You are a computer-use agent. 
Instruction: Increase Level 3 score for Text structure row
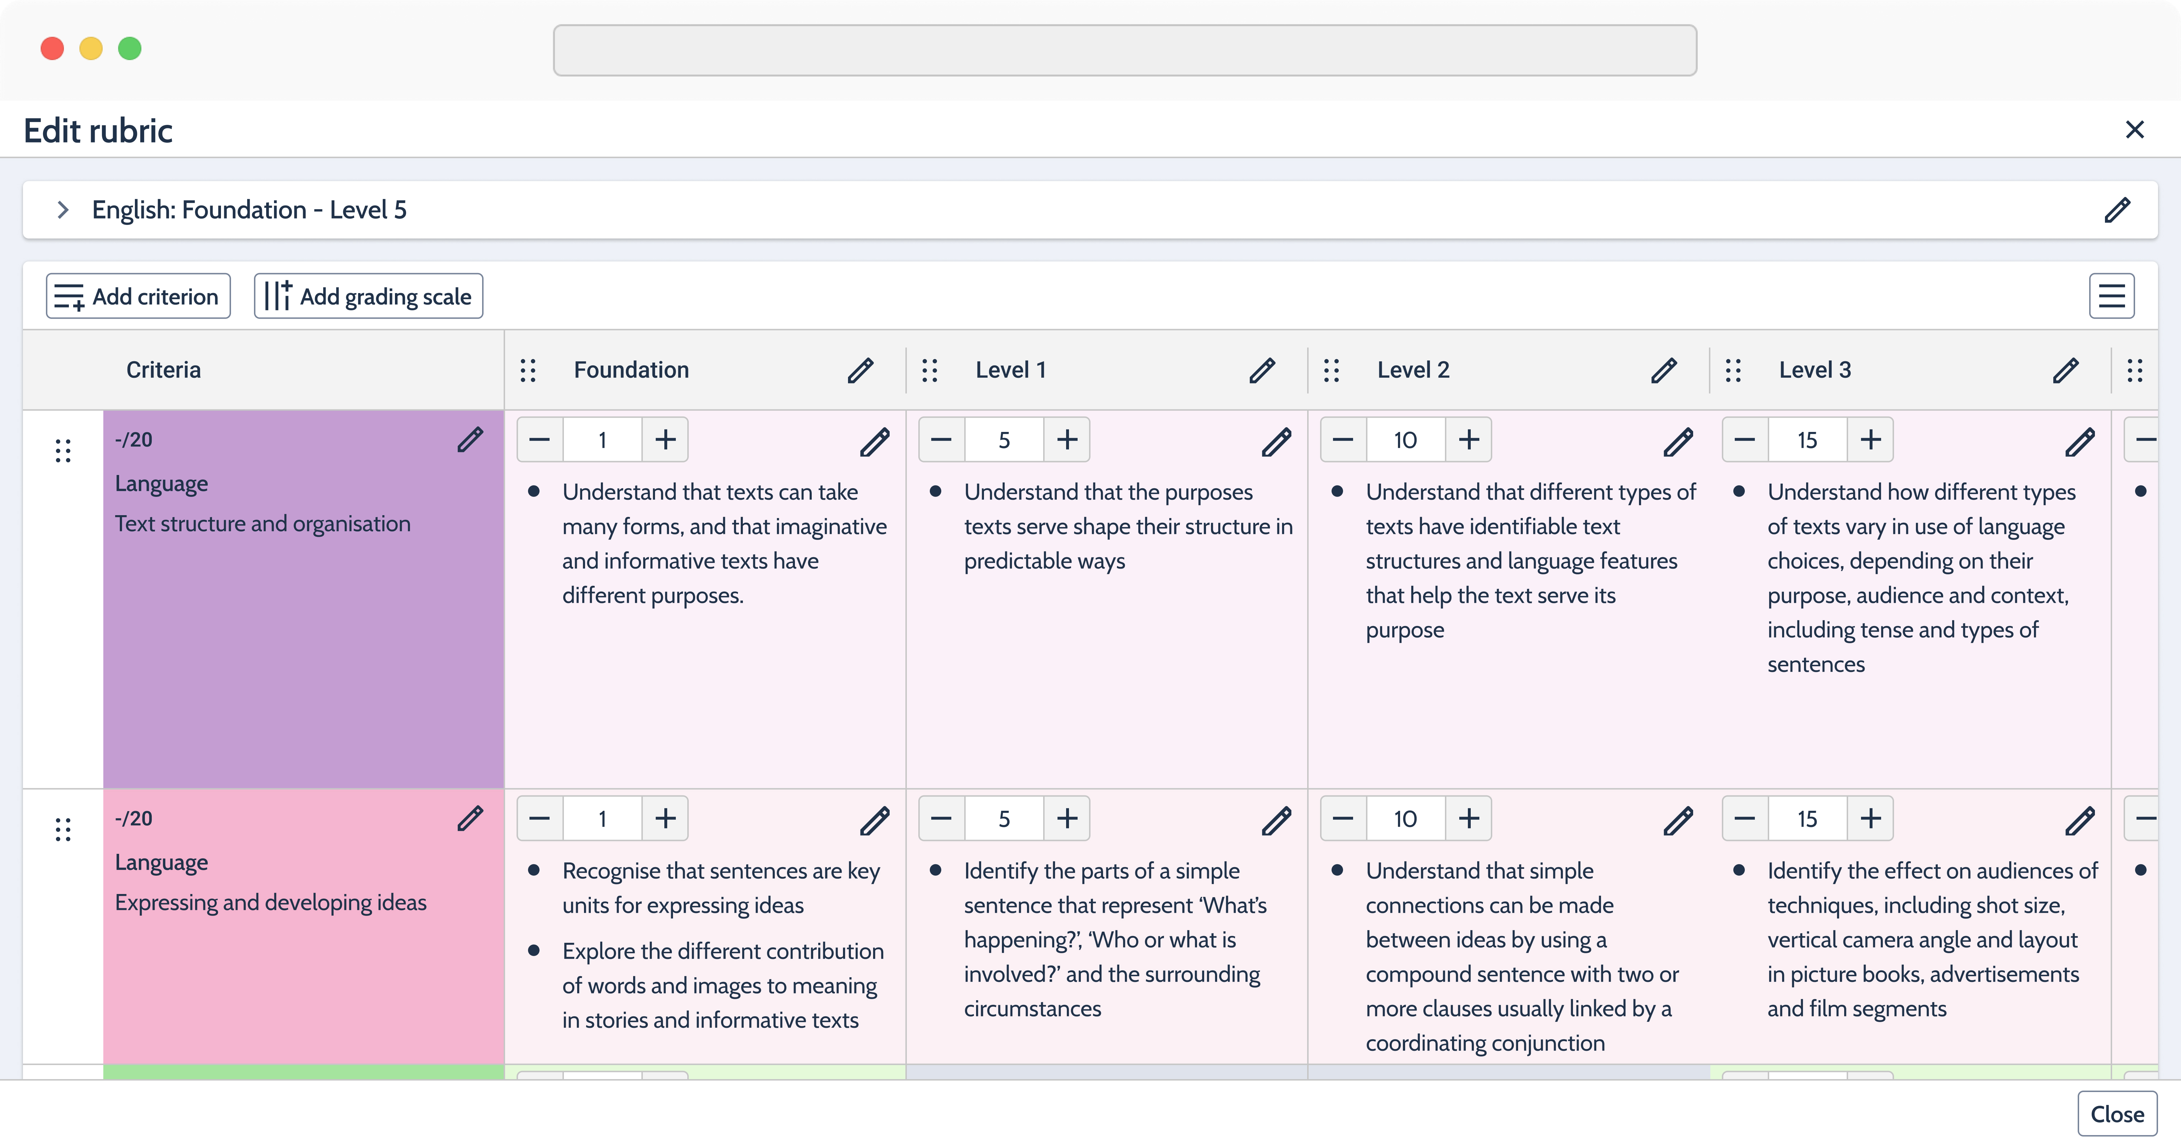1870,439
